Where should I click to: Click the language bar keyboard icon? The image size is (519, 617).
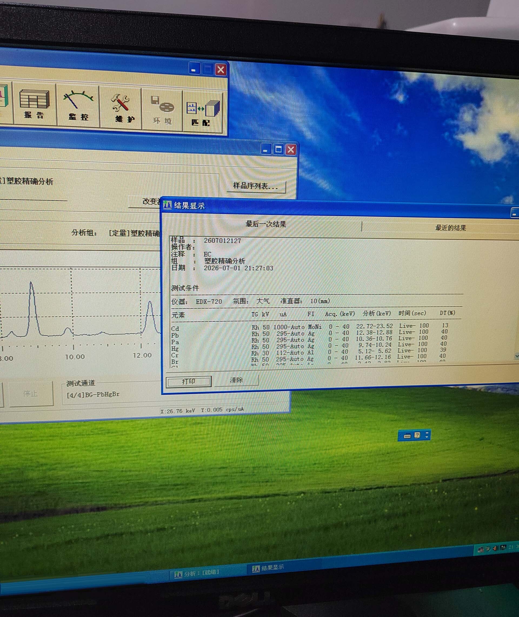(407, 436)
